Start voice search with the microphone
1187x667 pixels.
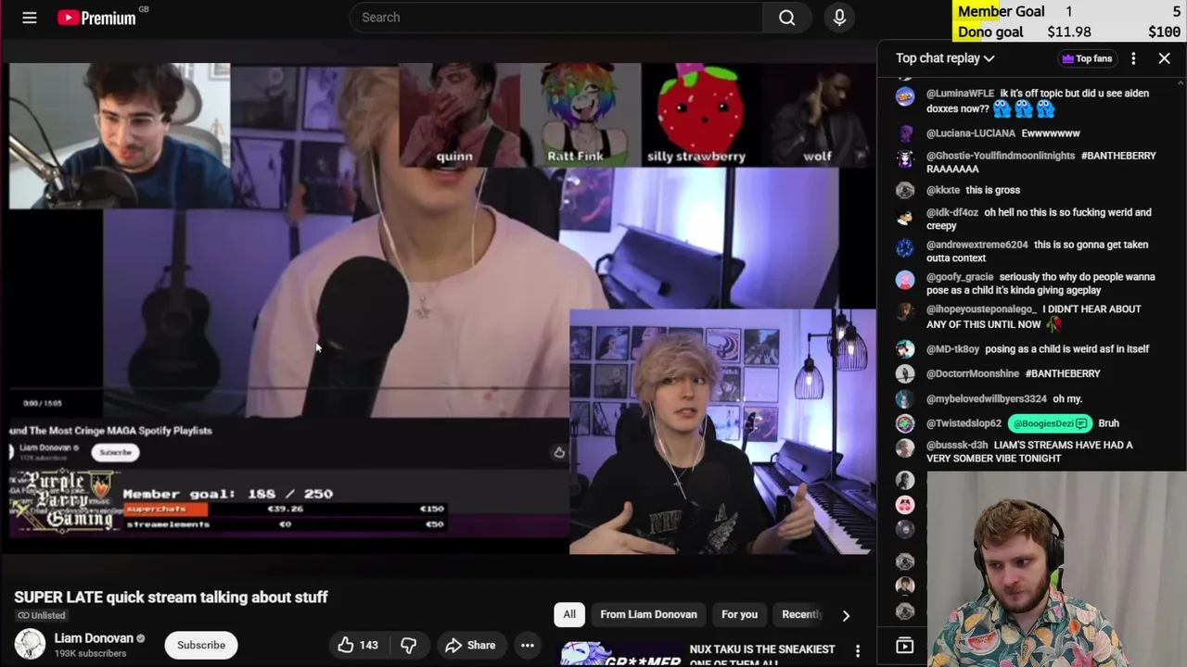[x=839, y=18]
